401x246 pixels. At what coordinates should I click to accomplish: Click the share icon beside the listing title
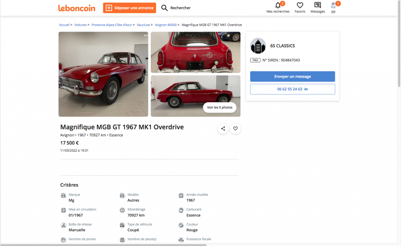click(223, 128)
